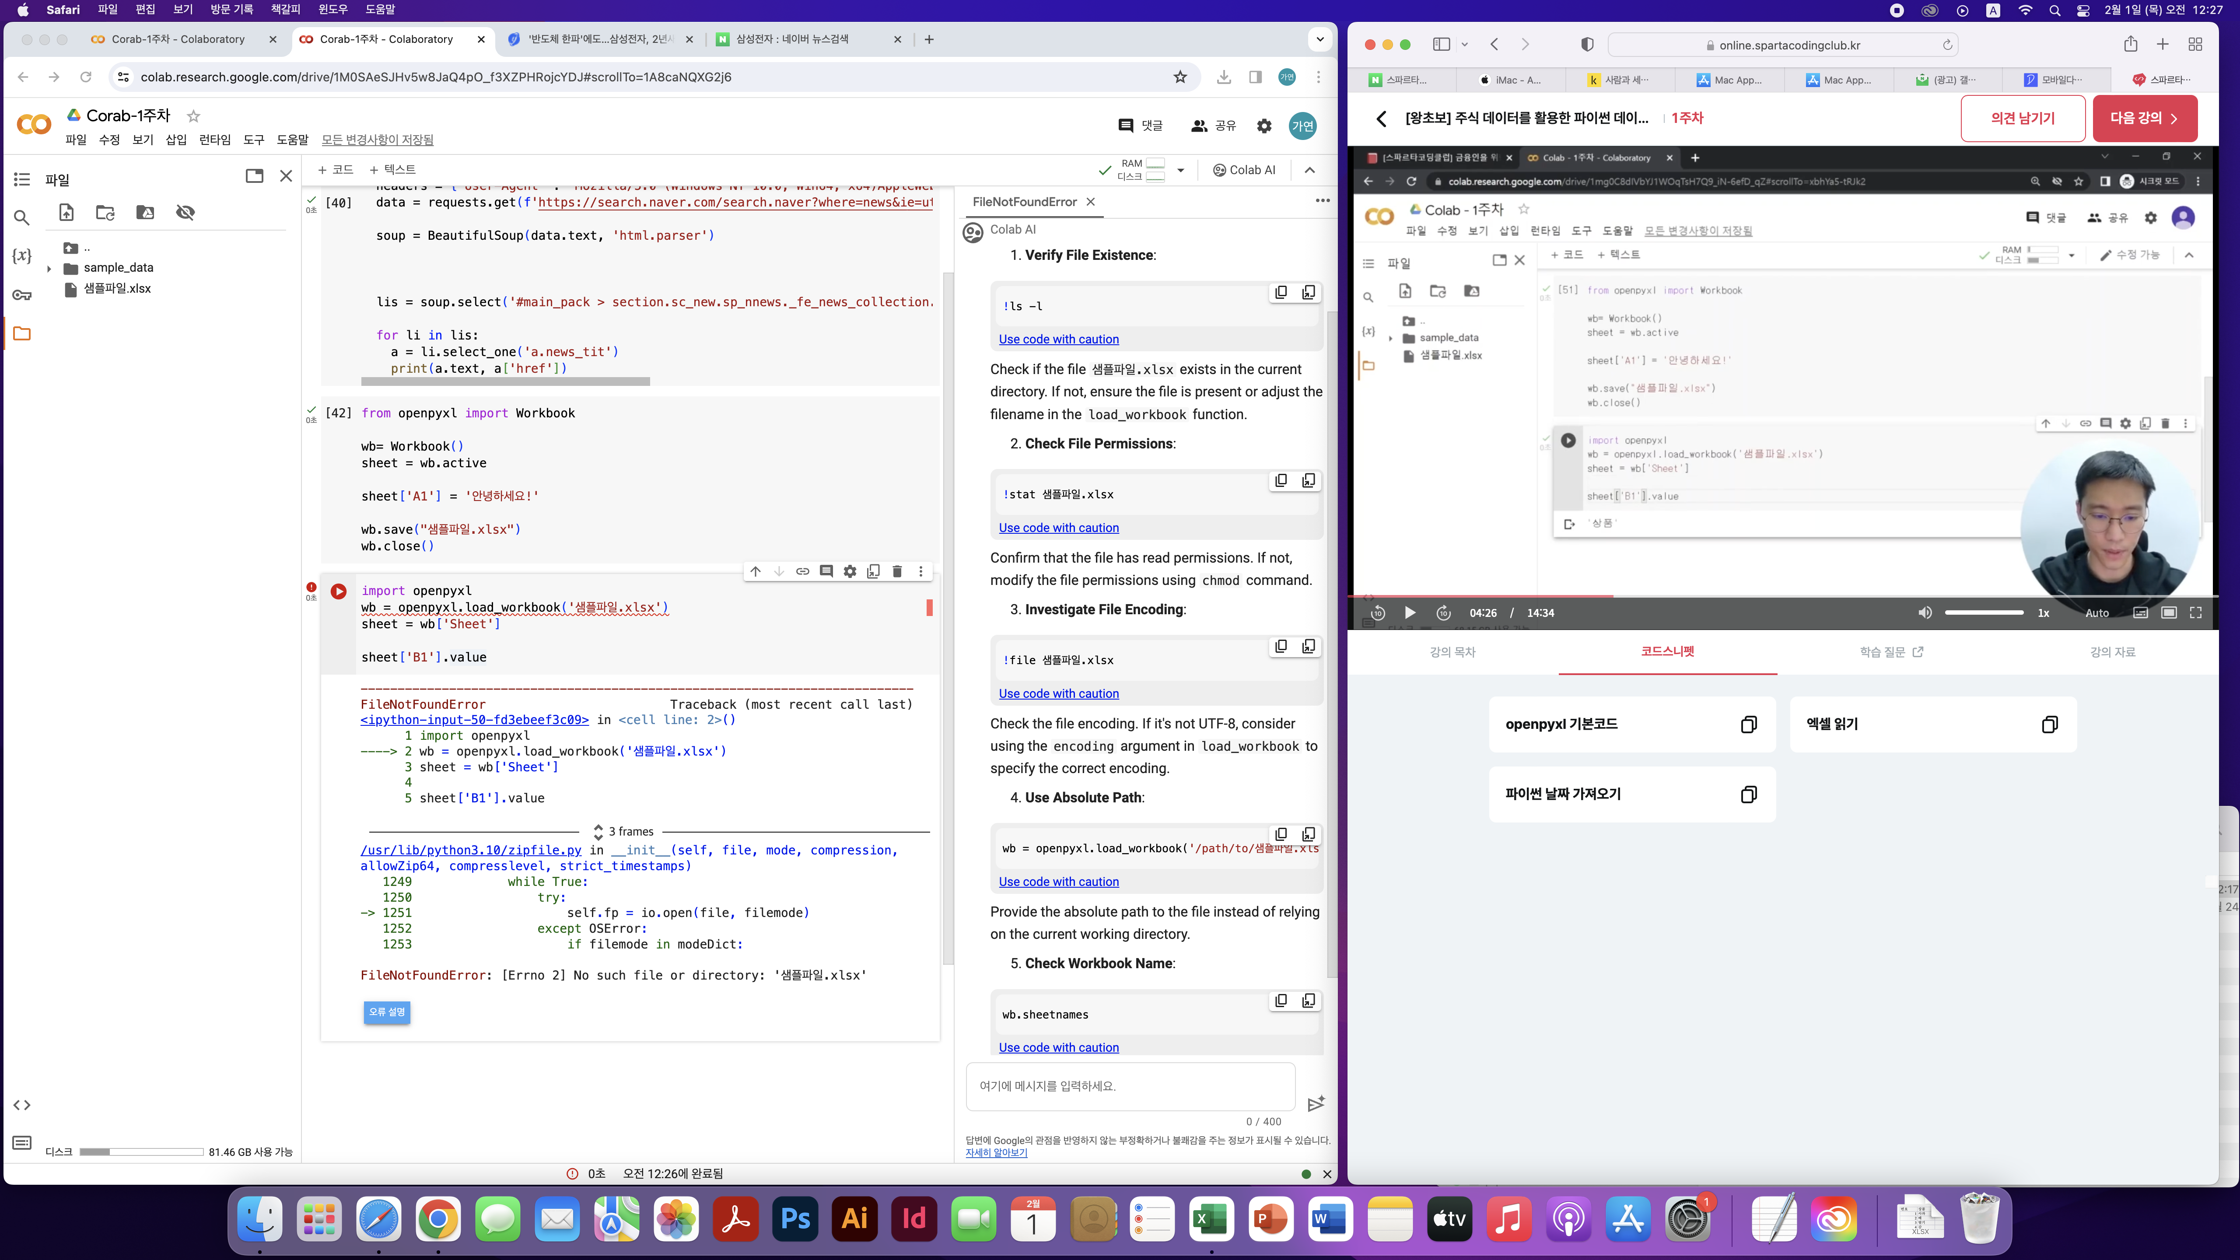Toggle theater mode on lecture video

tap(2169, 613)
